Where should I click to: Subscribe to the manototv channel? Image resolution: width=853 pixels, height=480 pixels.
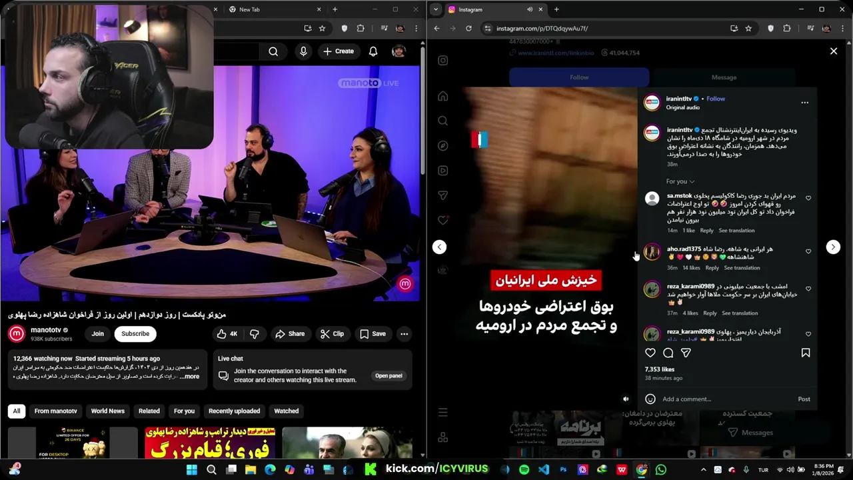pyautogui.click(x=135, y=334)
